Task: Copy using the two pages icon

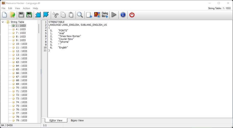Action: tap(63, 15)
